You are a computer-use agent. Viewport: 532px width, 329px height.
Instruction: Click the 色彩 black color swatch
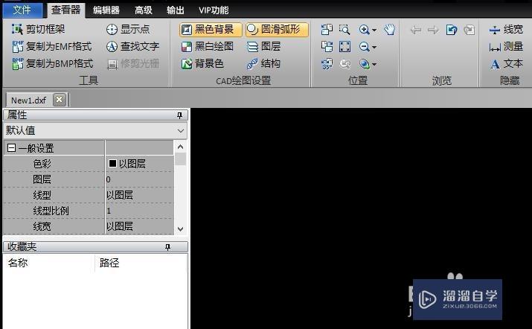112,163
